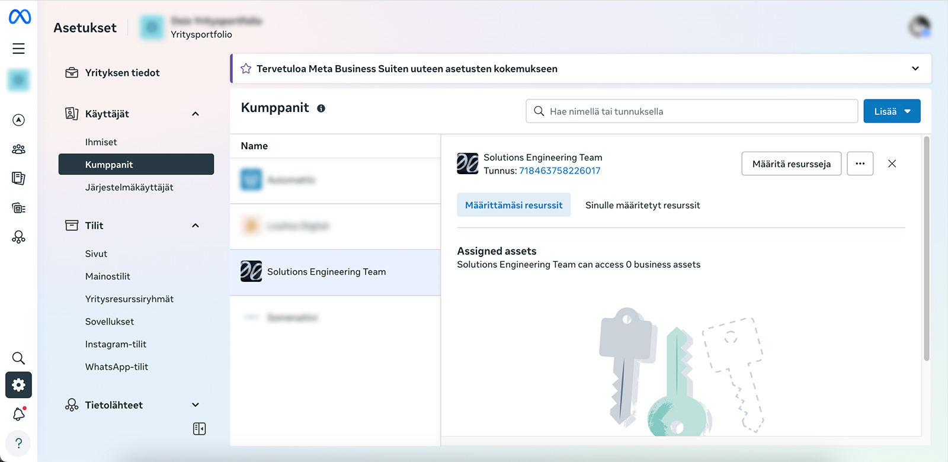Click the Meta logo icon

(20, 17)
